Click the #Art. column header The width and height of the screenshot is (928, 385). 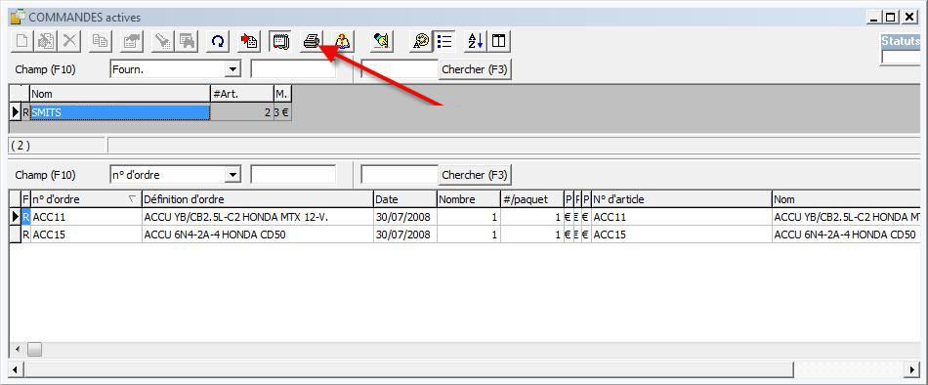(241, 94)
